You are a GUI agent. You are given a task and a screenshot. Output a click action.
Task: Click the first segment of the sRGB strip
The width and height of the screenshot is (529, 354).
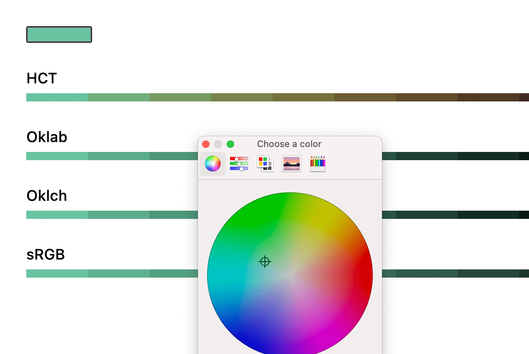click(x=57, y=274)
